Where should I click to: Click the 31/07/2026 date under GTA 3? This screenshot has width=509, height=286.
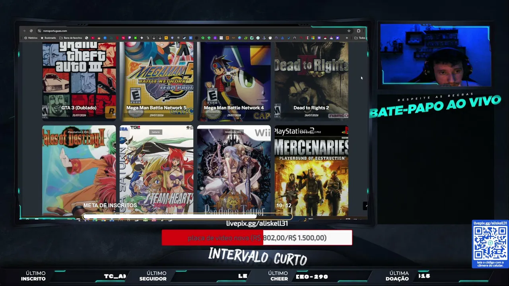pos(79,115)
